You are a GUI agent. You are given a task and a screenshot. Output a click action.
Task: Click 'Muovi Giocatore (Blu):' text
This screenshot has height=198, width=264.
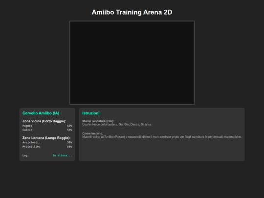click(x=98, y=121)
